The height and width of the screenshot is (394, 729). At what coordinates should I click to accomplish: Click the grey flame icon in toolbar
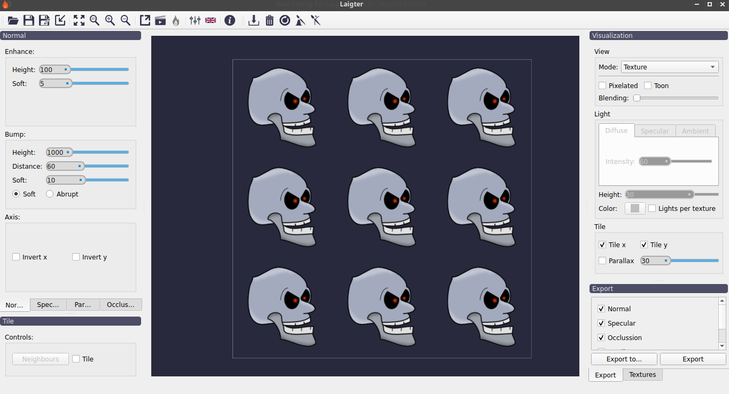176,20
